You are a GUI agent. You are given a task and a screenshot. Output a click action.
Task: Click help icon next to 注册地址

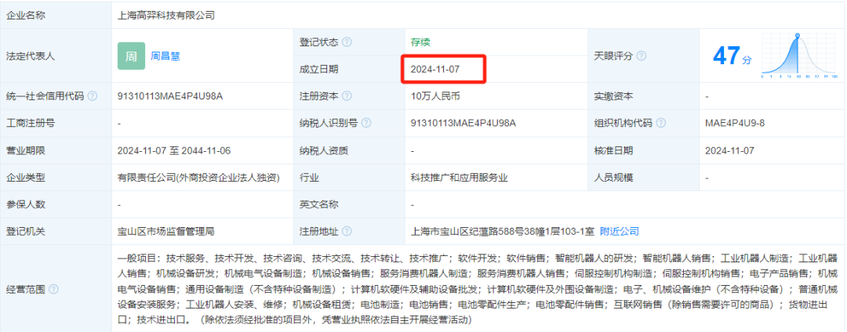click(347, 232)
